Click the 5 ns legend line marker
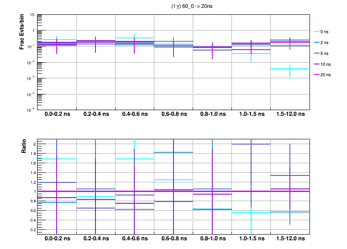347x249 pixels. pos(317,53)
